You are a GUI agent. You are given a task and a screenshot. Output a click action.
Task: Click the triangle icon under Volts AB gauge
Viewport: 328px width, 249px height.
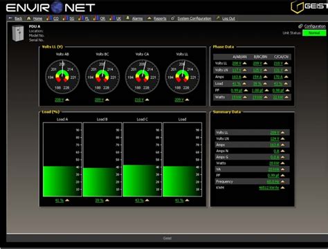67,100
